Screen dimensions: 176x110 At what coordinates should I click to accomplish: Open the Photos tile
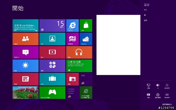[x=52, y=39]
